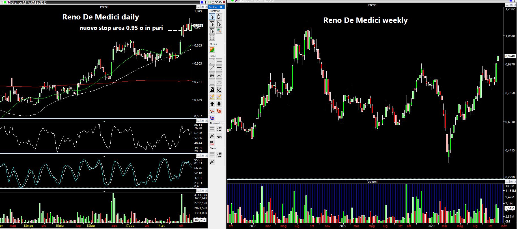Toggle the pin on the Toolbar panel
This screenshot has width=517, height=229.
pos(221,7)
